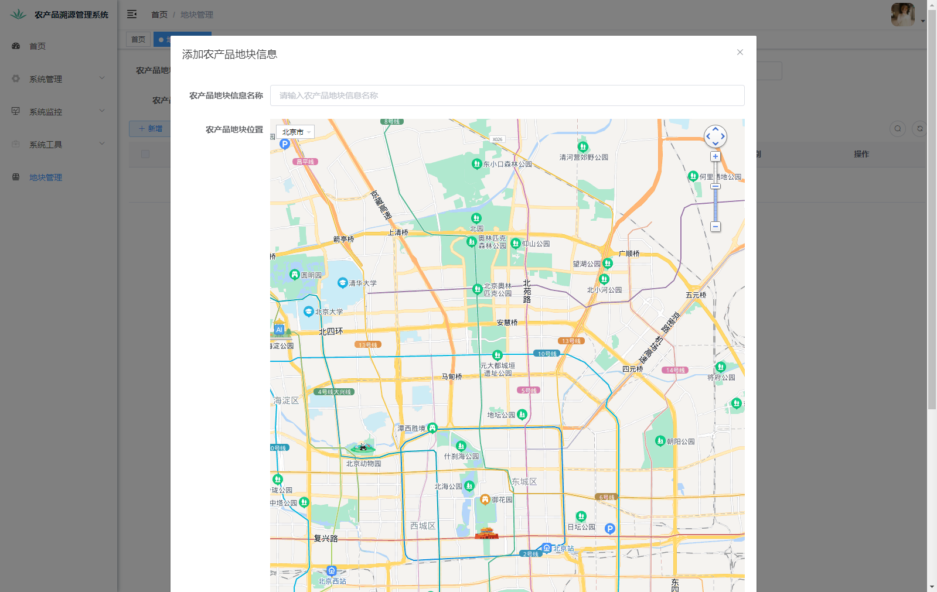Expand the 系统工具 sidebar menu
Viewport: 937px width, 592px height.
coord(59,145)
